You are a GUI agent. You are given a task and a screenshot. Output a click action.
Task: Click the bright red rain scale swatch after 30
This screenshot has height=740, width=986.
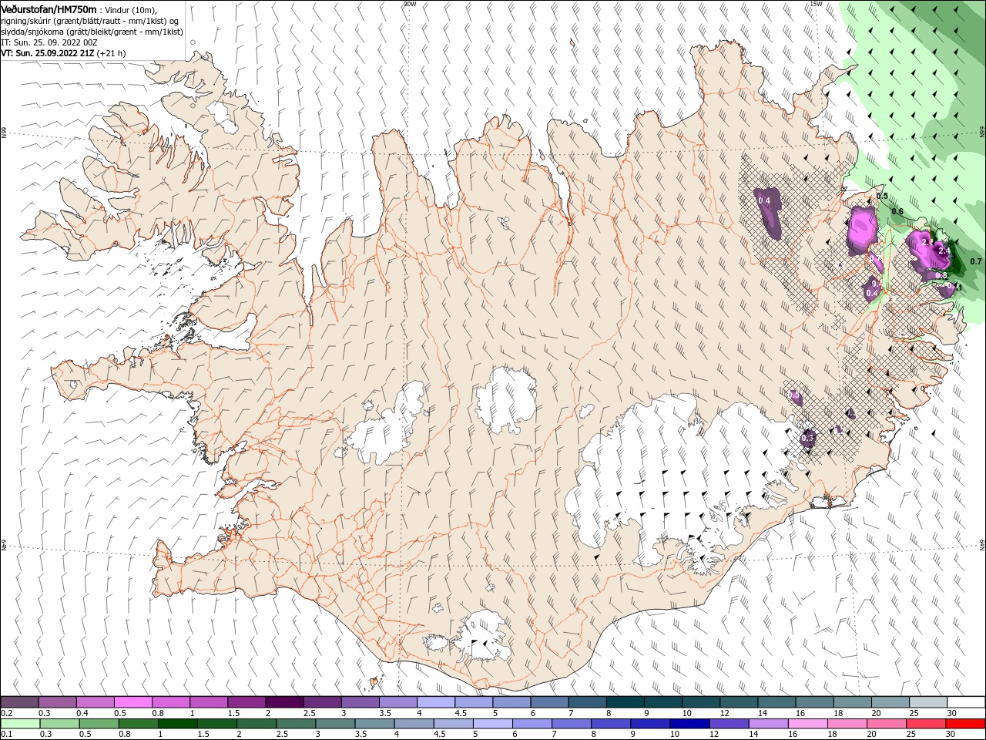coord(966,724)
